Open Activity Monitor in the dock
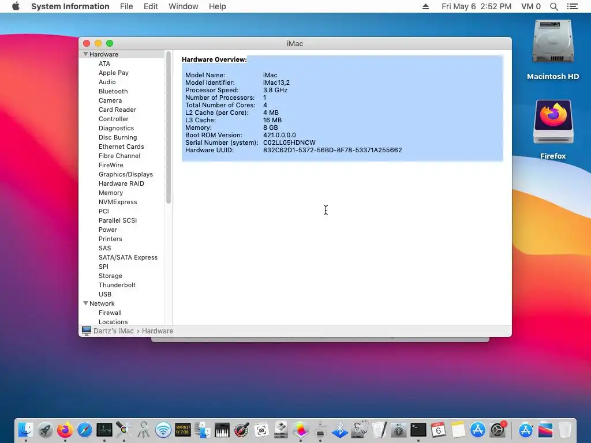591x443 pixels. (x=104, y=430)
